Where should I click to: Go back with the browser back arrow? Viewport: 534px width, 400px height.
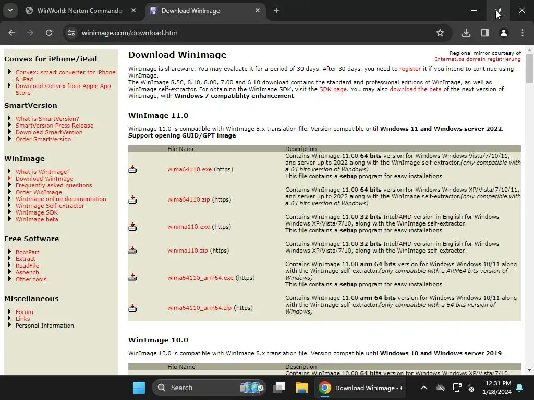click(11, 33)
